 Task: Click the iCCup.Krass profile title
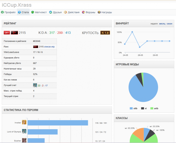point(17,5)
